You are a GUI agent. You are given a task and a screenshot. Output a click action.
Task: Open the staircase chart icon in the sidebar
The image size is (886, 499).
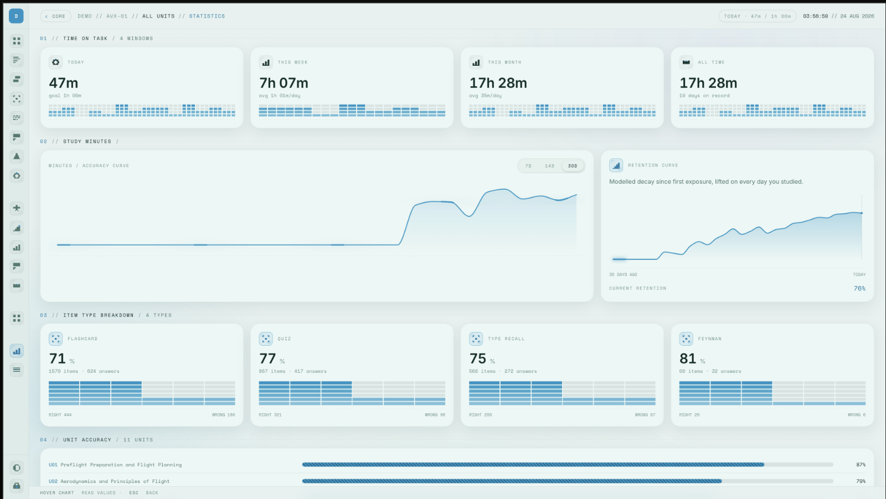click(17, 228)
